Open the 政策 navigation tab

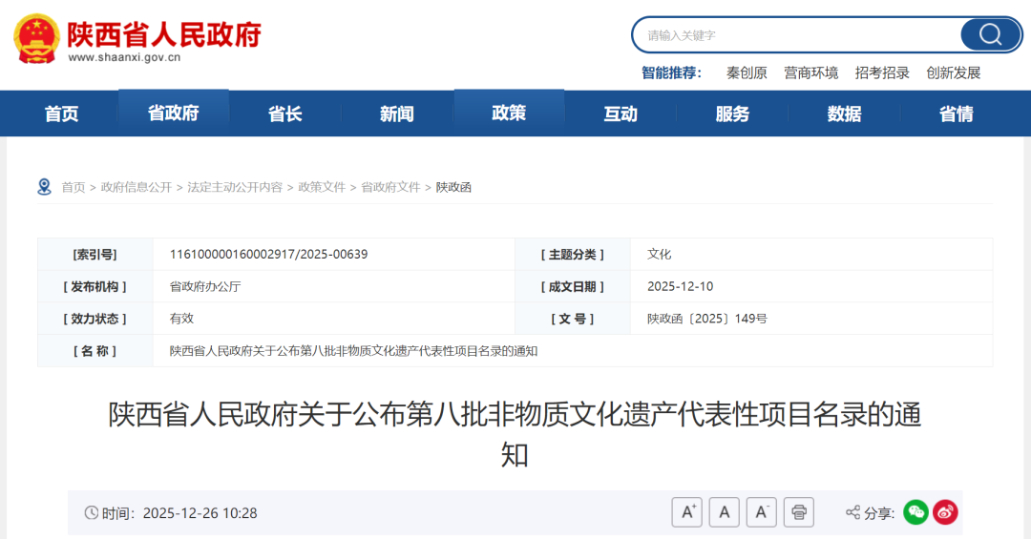[x=509, y=114]
